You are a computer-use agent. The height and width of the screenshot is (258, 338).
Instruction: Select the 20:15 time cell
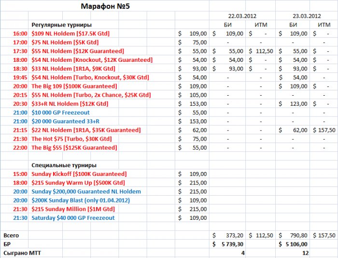[x=20, y=95]
